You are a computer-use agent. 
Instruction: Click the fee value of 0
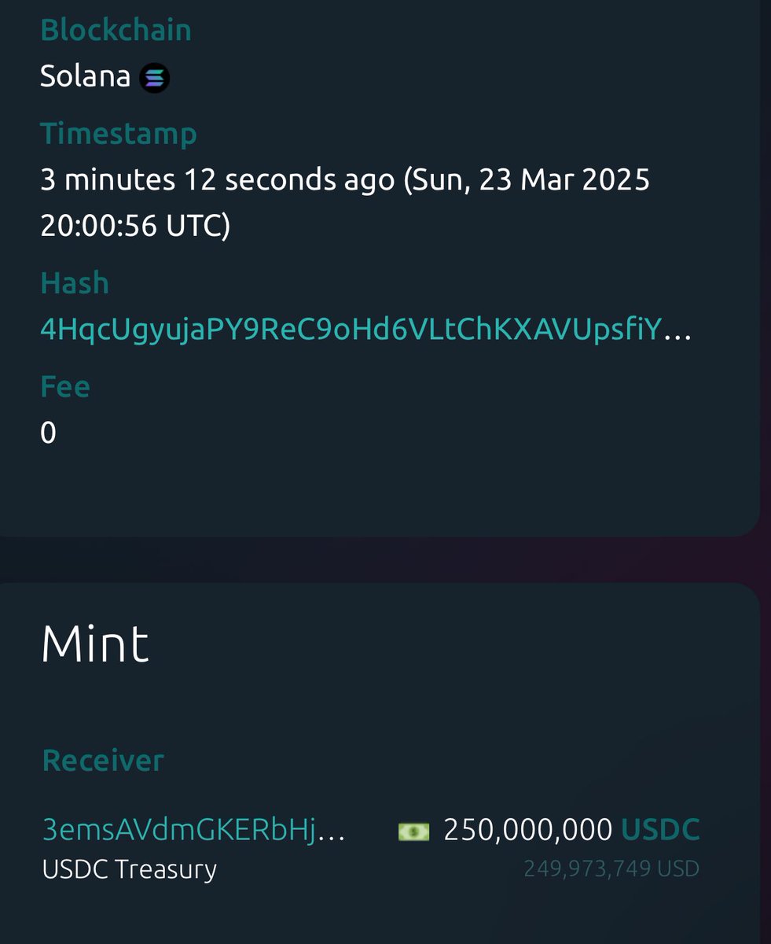click(x=49, y=431)
